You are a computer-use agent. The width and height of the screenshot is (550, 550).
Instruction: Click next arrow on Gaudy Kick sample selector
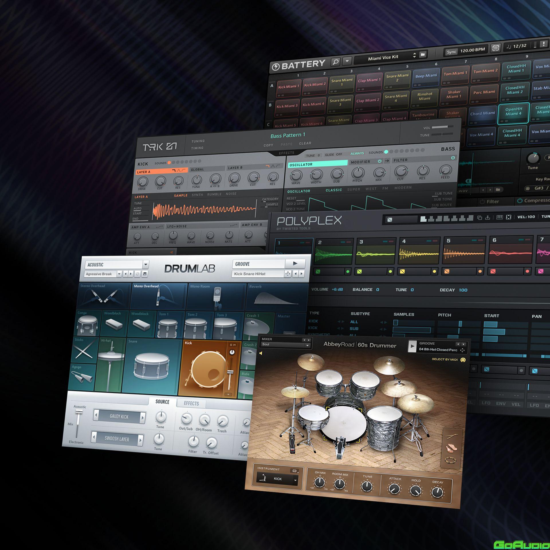pyautogui.click(x=142, y=418)
